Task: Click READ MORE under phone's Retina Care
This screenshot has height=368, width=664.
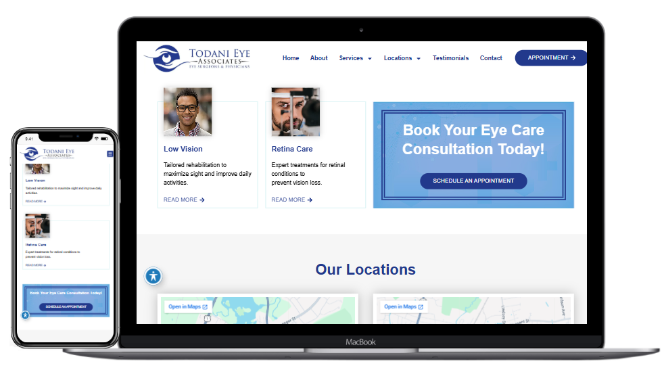Action: [36, 265]
